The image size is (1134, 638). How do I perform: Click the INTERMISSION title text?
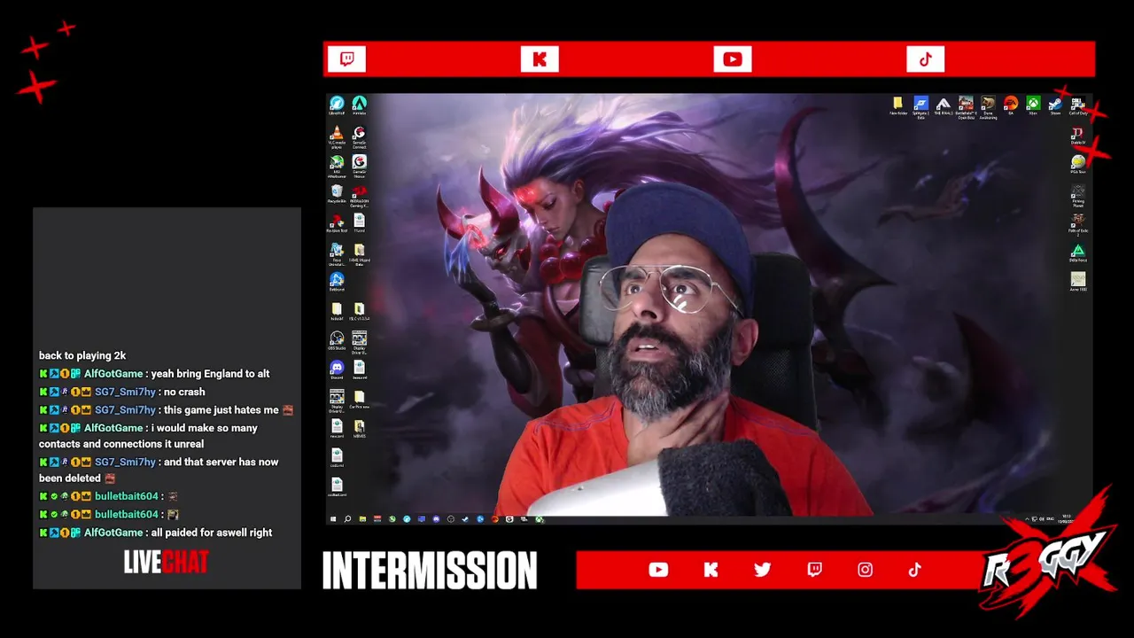click(430, 571)
